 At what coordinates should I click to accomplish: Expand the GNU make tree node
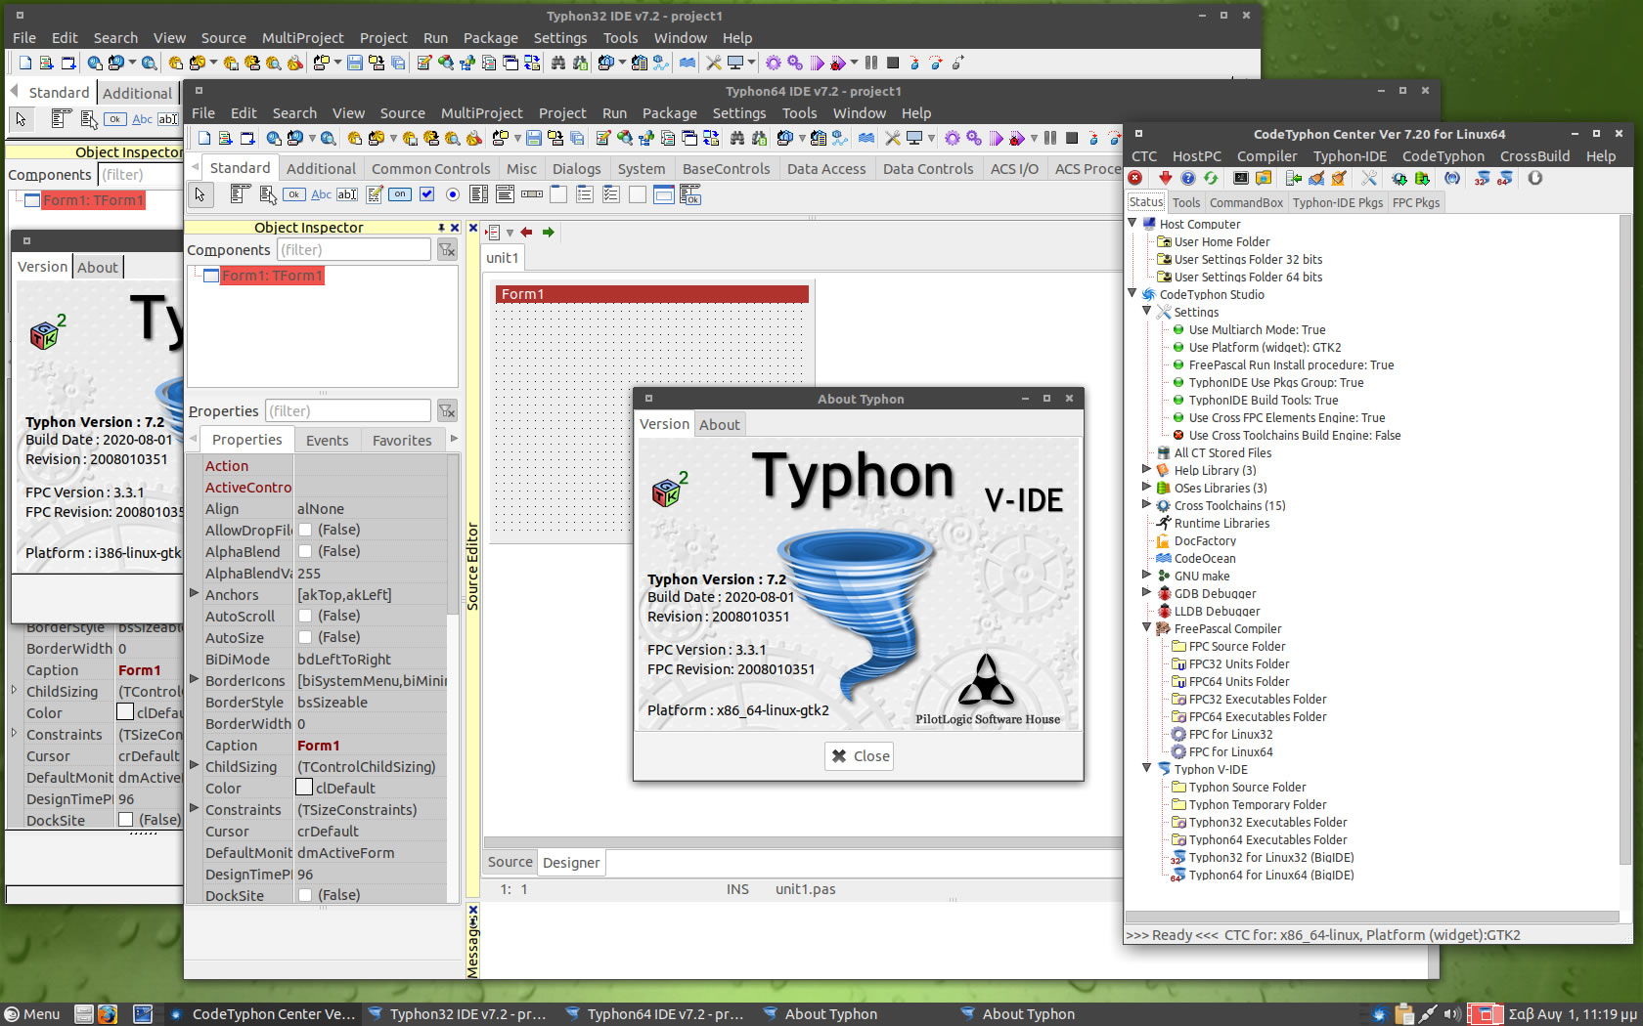1147,575
